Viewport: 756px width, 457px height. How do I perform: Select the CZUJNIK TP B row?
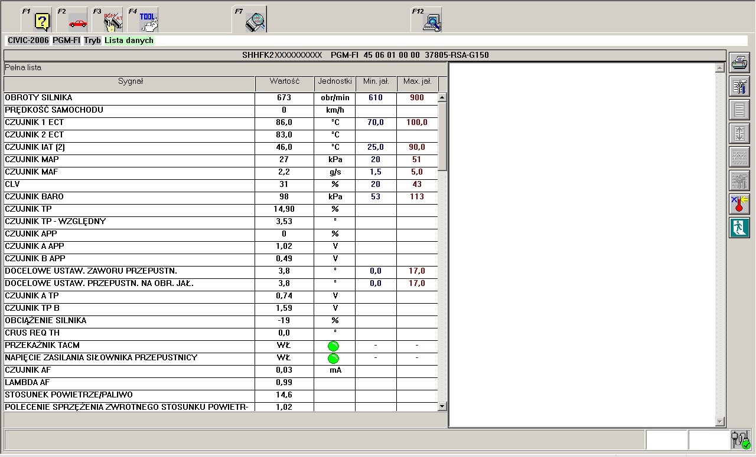[221, 308]
